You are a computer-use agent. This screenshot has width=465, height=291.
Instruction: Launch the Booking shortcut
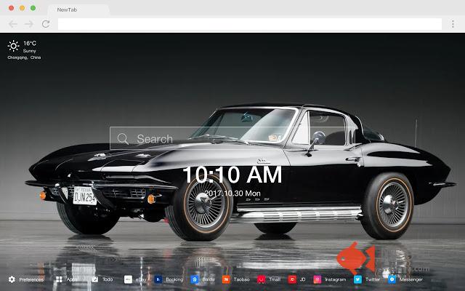tap(158, 279)
